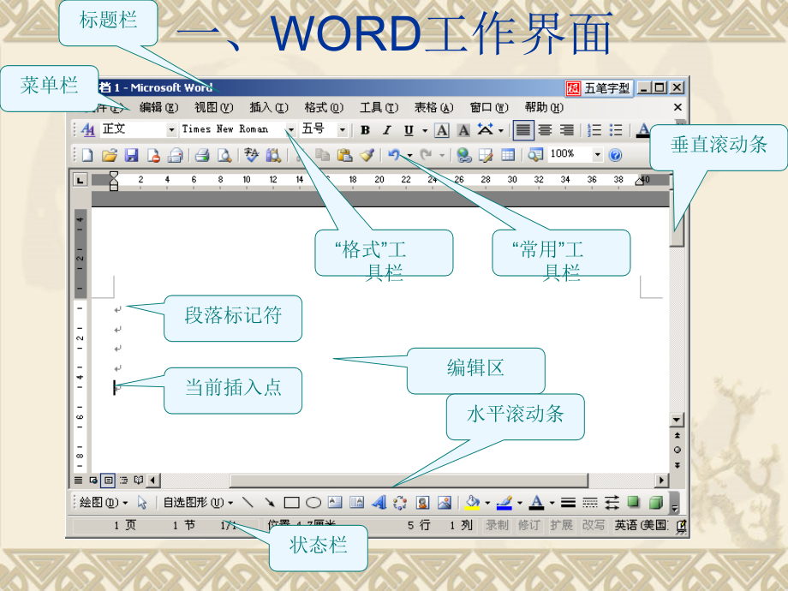Select the Oval drawing tool
The height and width of the screenshot is (591, 788).
tap(313, 502)
